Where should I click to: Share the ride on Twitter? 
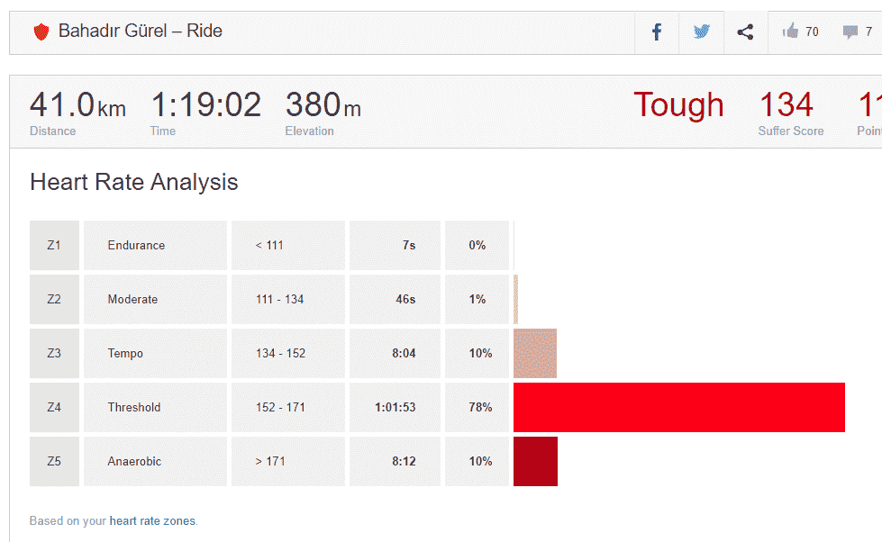coord(702,32)
